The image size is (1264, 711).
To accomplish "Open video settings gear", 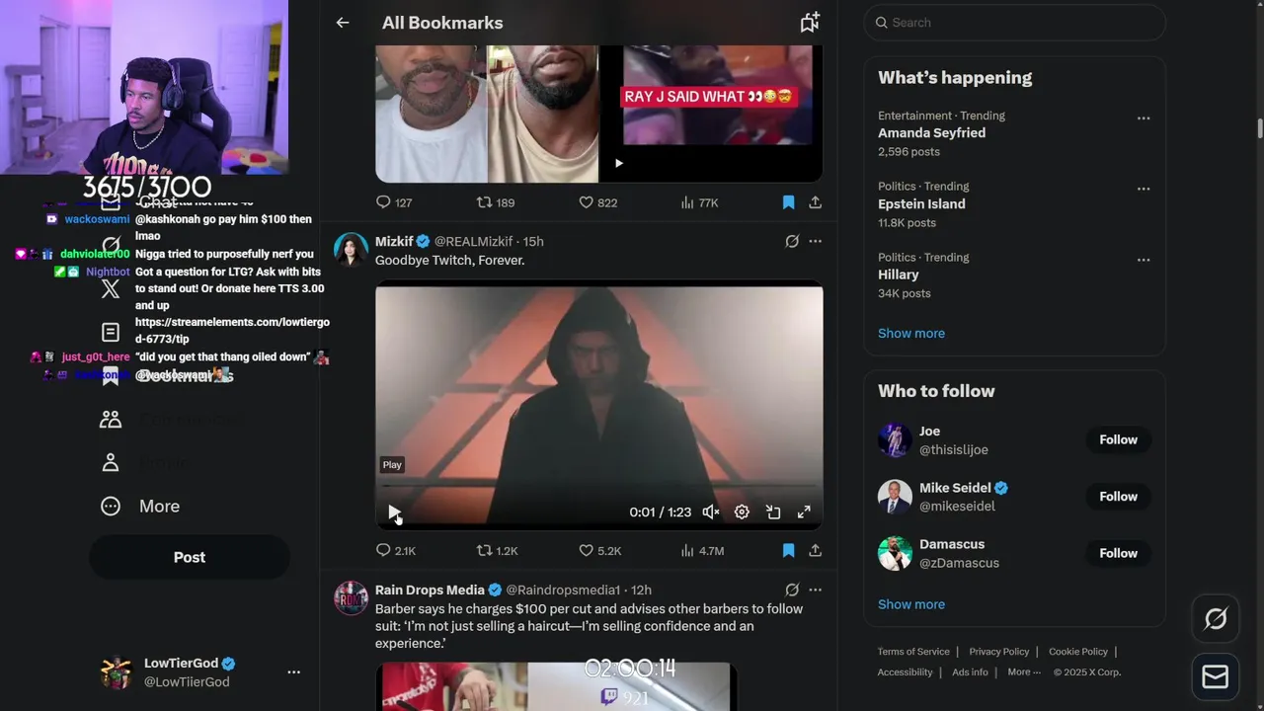I will point(742,512).
